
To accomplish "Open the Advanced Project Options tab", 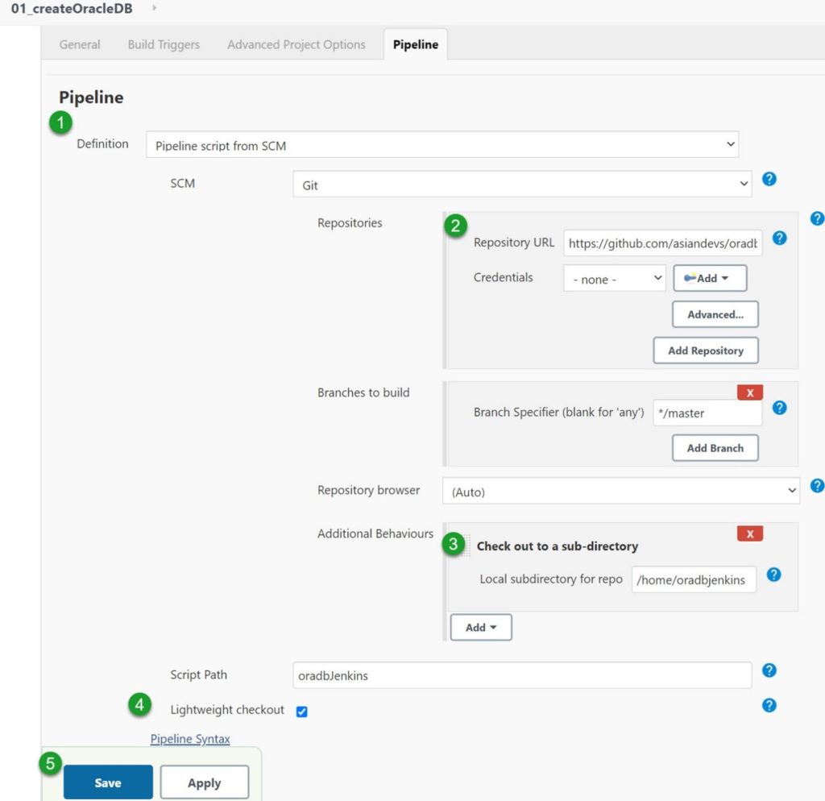I will [296, 44].
